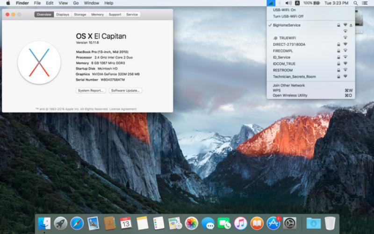Click the Apple logo menu
This screenshot has width=374, height=234.
(x=8, y=3)
